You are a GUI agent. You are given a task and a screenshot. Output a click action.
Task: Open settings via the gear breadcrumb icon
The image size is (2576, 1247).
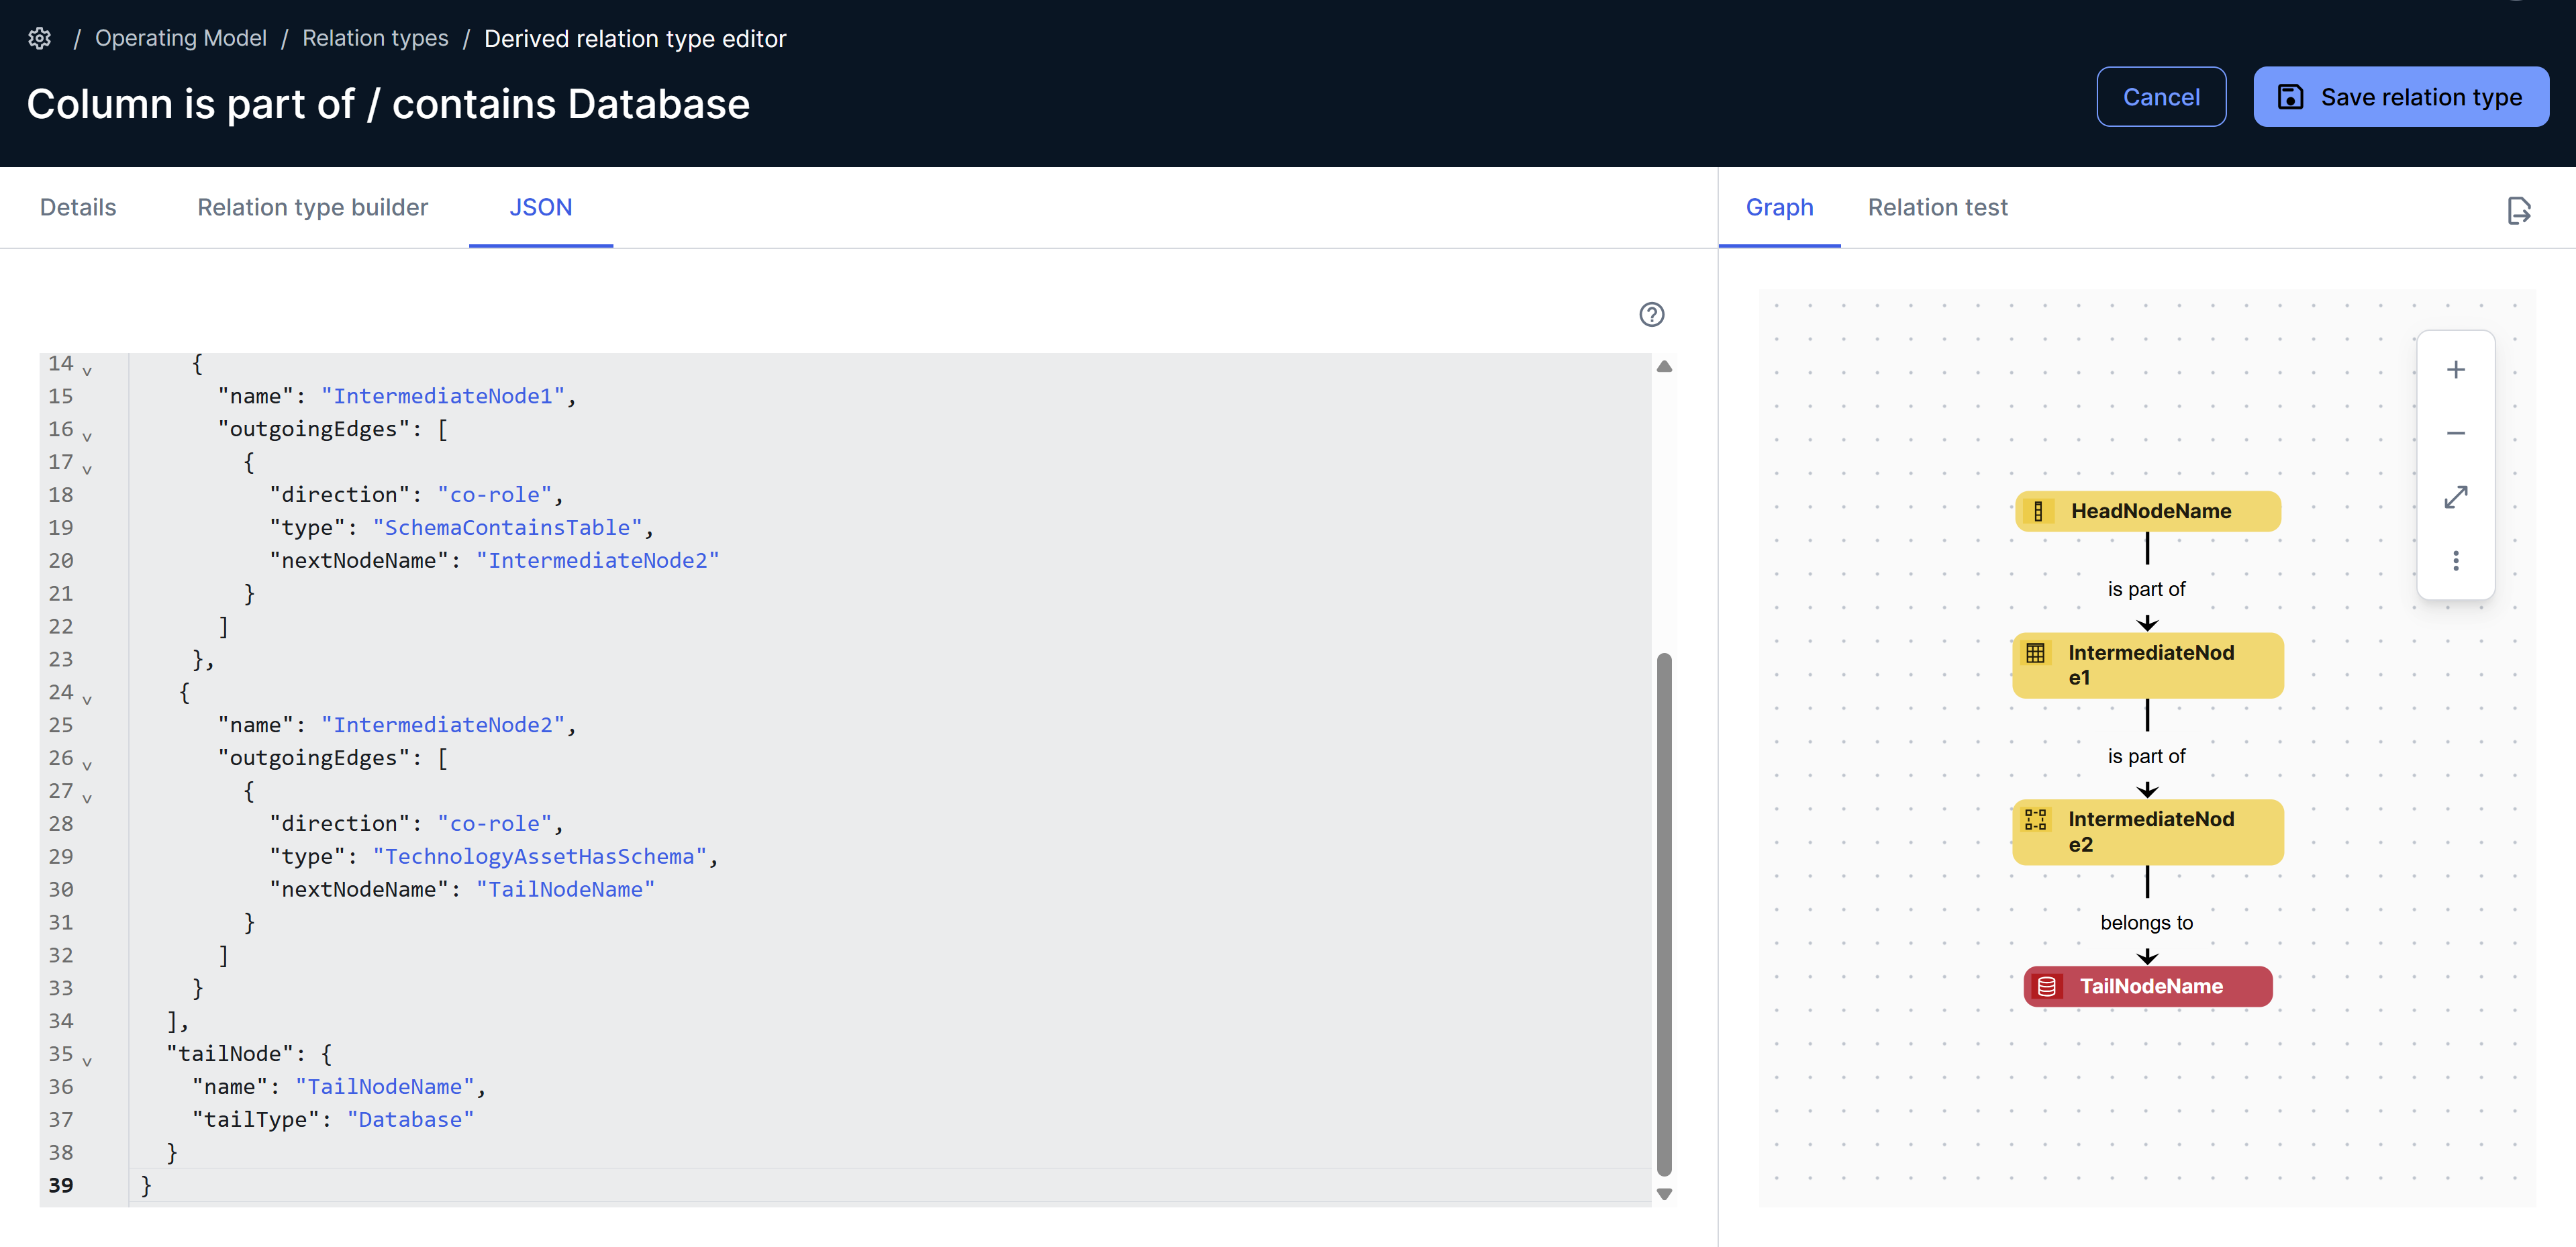click(39, 38)
